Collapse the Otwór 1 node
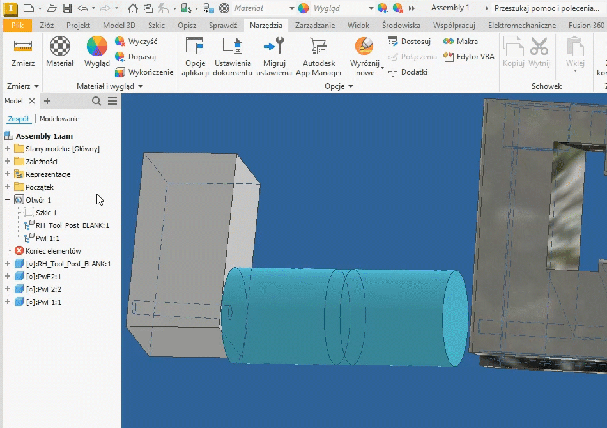Viewport: 607px width, 428px height. (8, 199)
